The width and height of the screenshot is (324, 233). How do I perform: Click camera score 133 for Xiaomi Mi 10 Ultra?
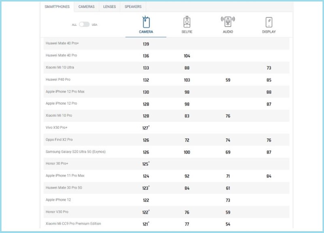tap(146, 68)
